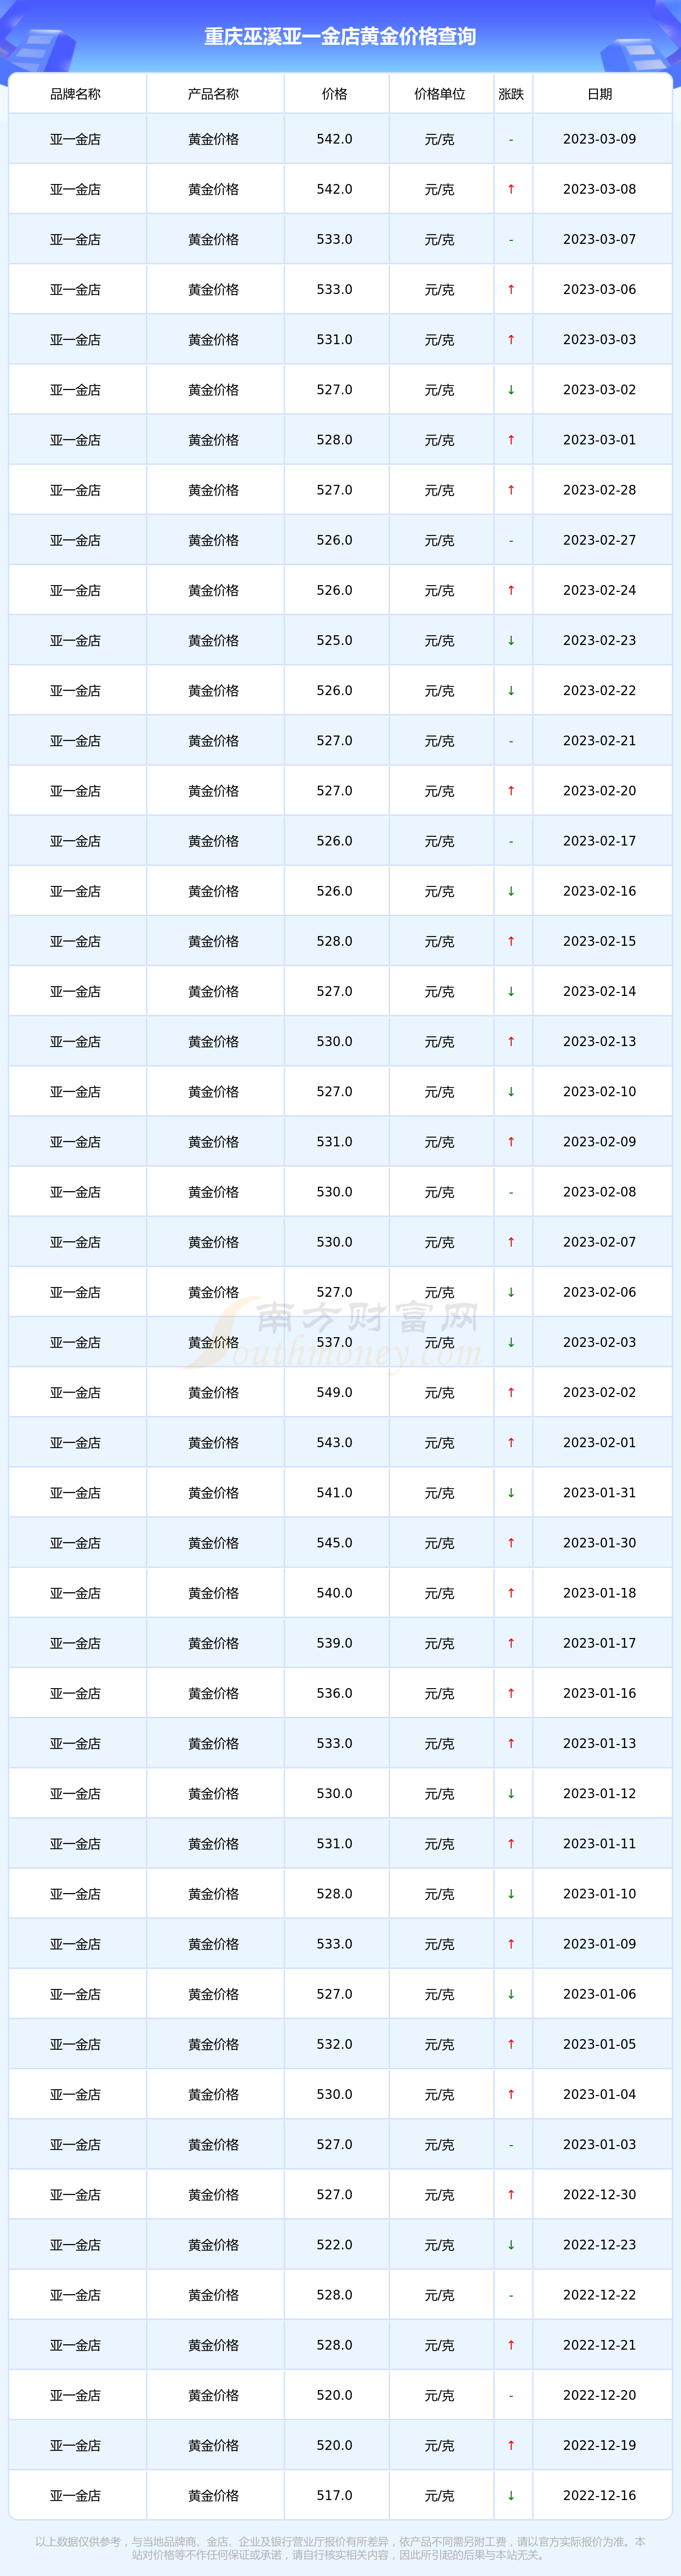Click the up arrow in the 2023-02-01 row
Viewport: 681px width, 2576px height.
[511, 1443]
